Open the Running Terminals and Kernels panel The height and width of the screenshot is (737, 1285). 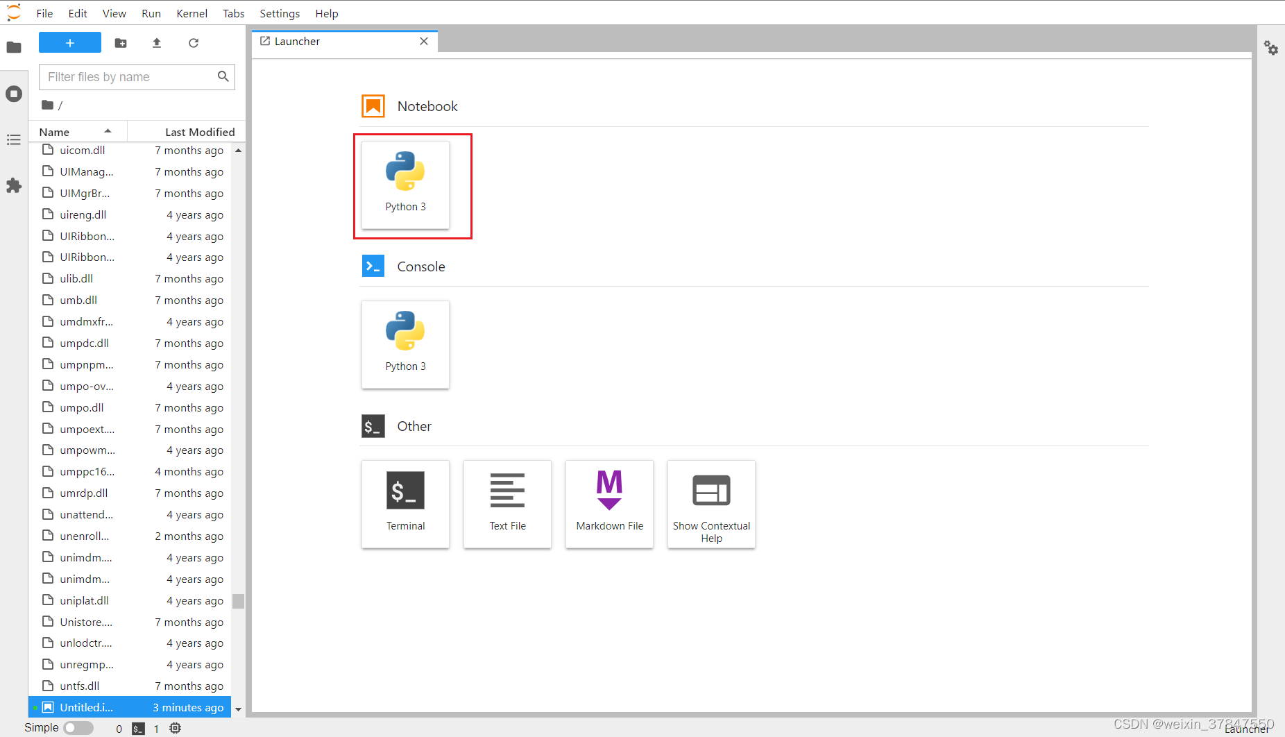tap(14, 94)
